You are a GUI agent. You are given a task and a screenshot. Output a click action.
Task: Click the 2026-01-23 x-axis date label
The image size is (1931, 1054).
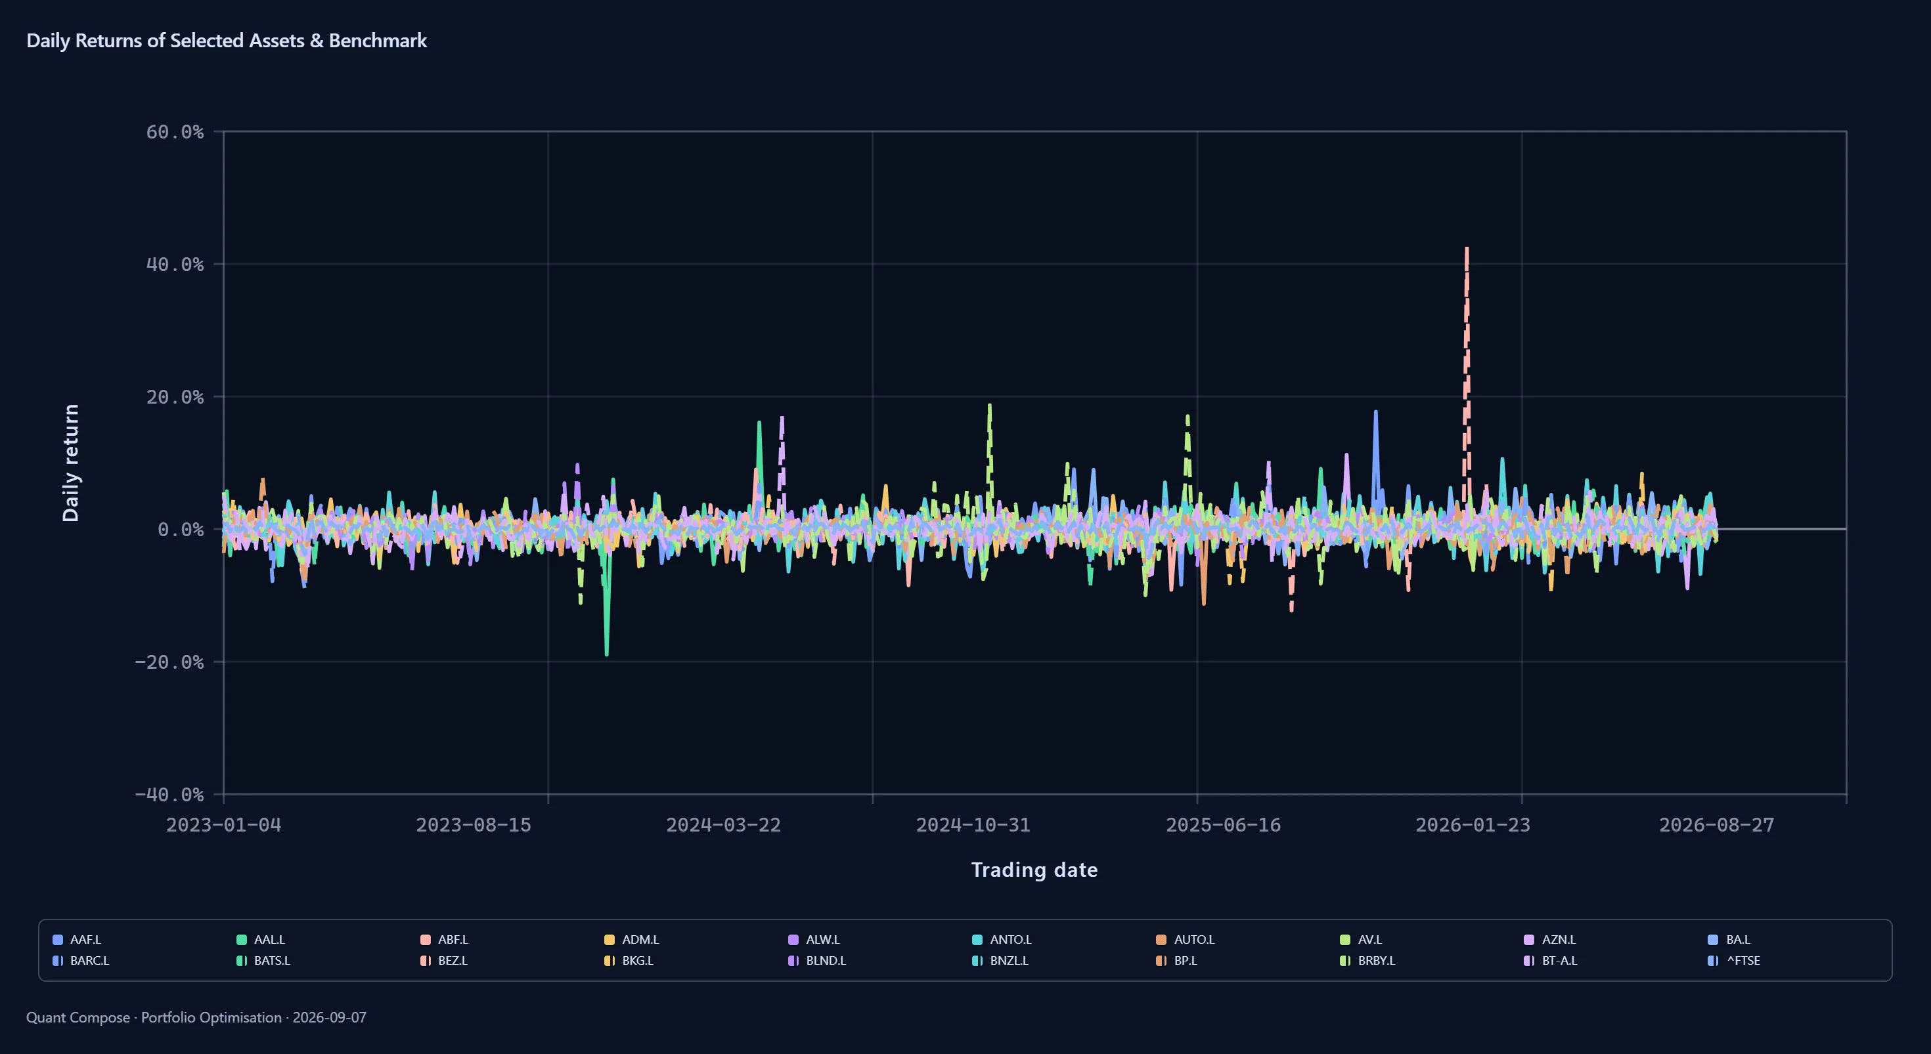(1473, 825)
